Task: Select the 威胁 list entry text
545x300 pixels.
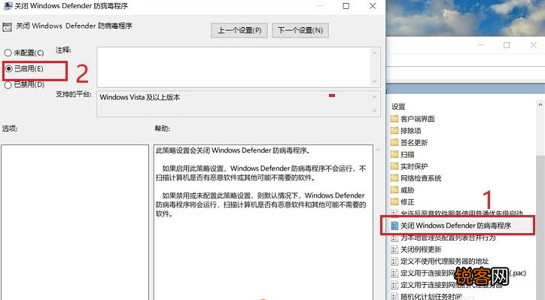Action: [407, 190]
